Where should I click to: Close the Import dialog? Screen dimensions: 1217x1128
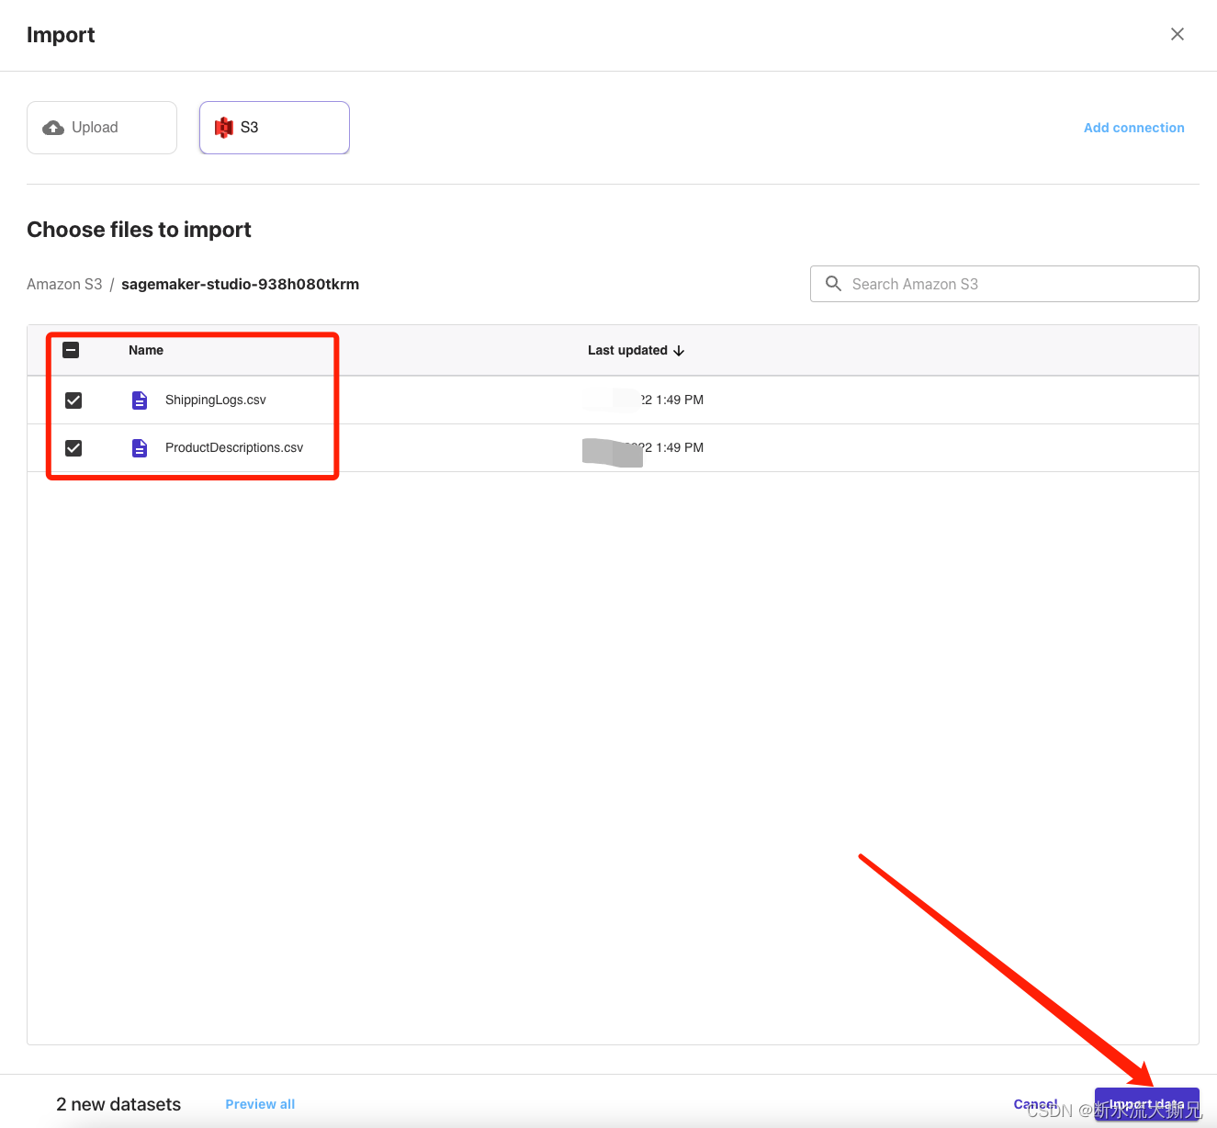point(1178,34)
